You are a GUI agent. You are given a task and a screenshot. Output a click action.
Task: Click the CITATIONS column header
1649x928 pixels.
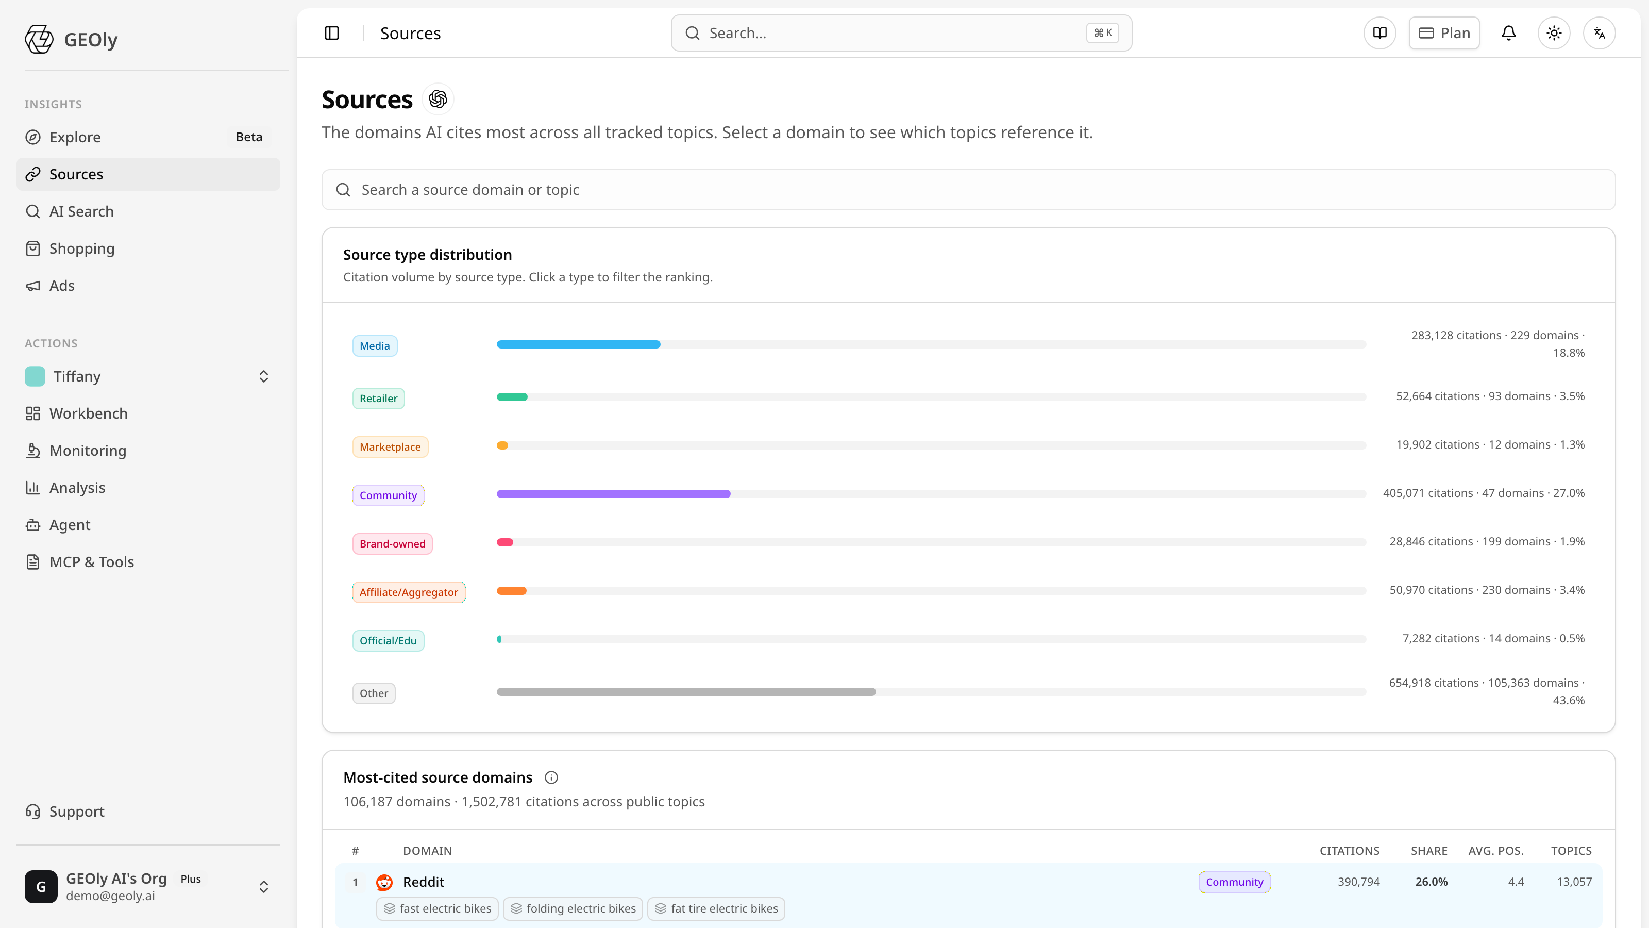(1350, 851)
